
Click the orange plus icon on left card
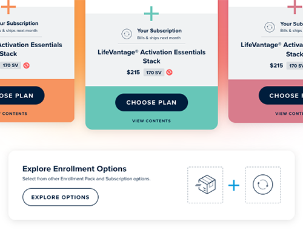pos(8,7)
